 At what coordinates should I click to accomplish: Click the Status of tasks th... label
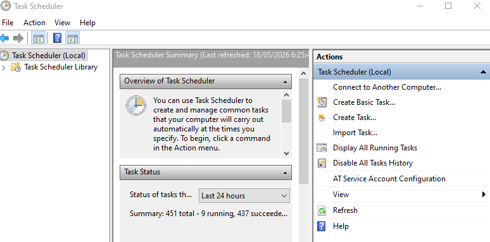(161, 195)
